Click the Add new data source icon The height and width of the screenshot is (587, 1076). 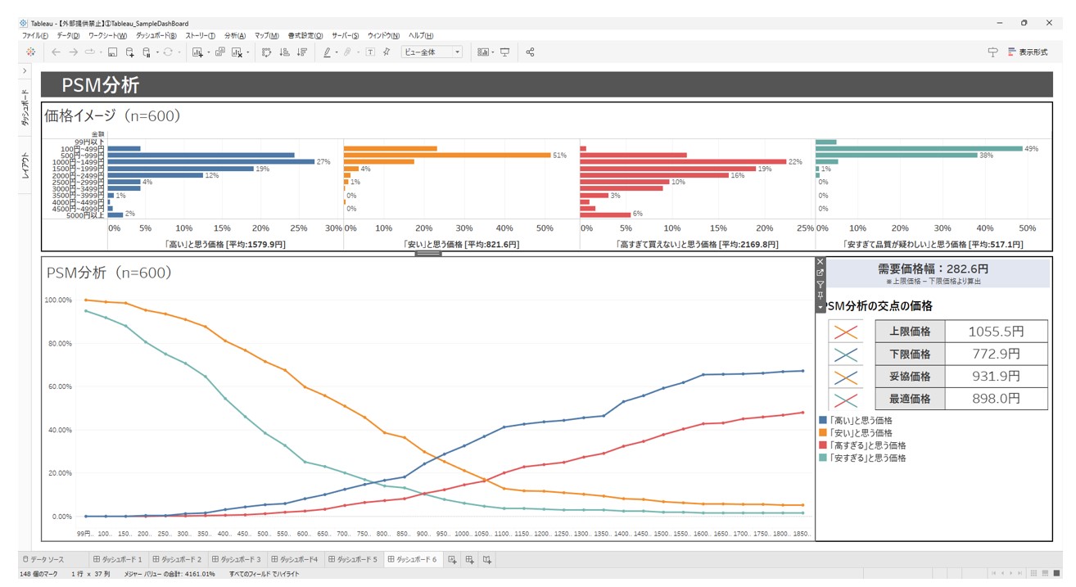[x=130, y=52]
